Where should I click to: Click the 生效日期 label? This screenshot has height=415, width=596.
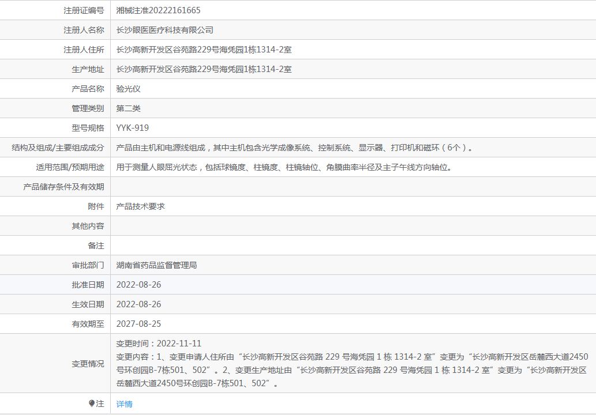(88, 304)
